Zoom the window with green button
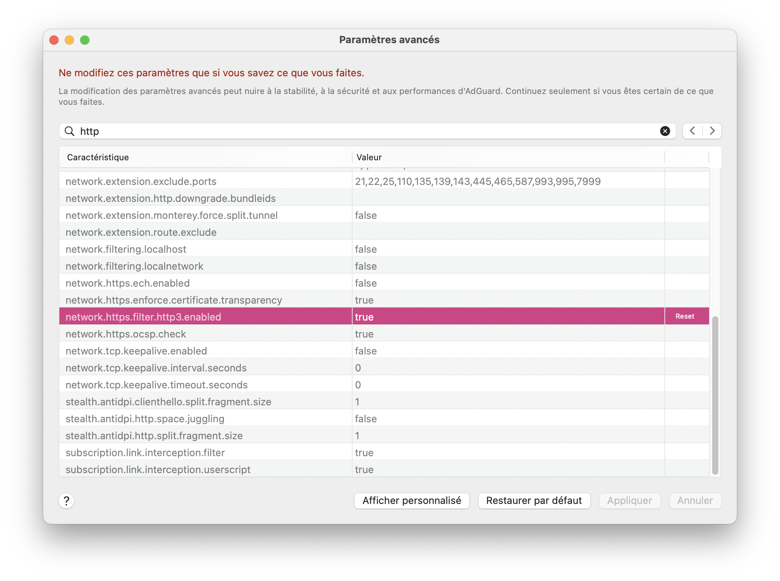This screenshot has width=780, height=581. coord(85,40)
